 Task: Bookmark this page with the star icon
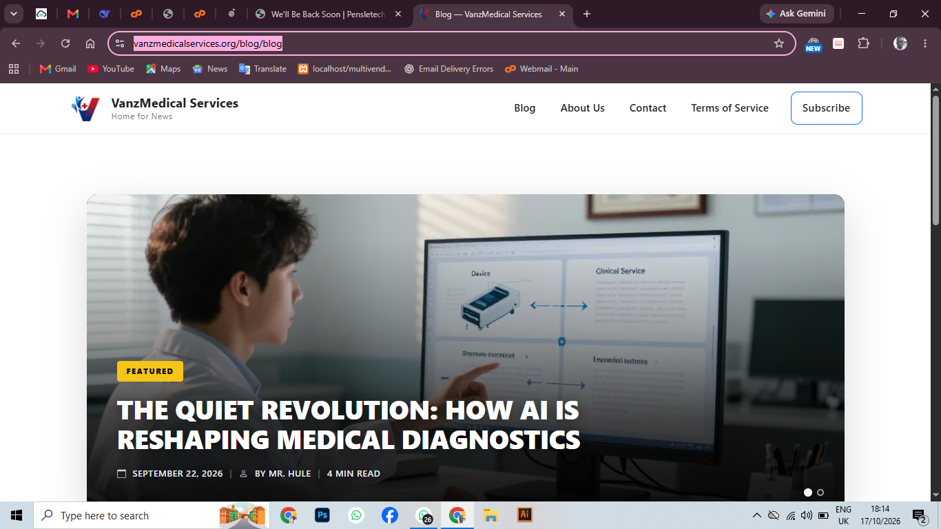[779, 43]
